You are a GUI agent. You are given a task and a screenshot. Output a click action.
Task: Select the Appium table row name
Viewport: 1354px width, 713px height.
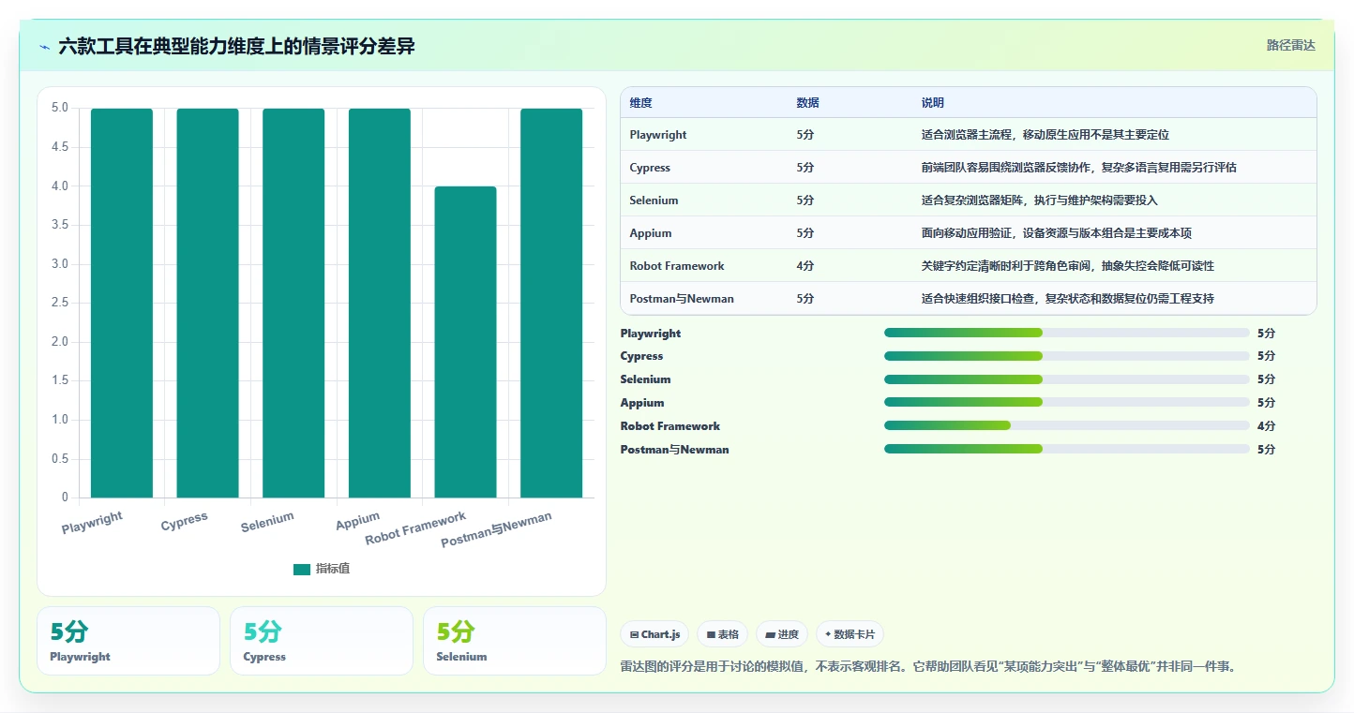(x=651, y=233)
